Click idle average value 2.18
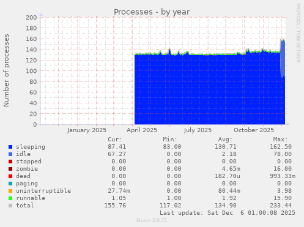Image resolution: width=304 pixels, height=227 pixels. 229,154
